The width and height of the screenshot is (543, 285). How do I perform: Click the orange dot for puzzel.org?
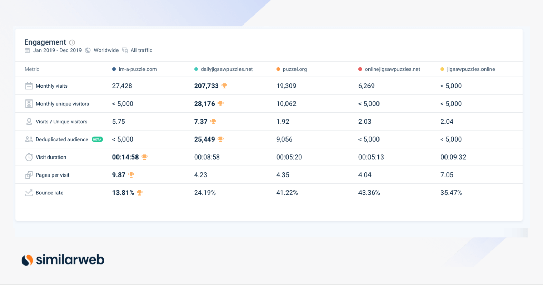tap(278, 69)
